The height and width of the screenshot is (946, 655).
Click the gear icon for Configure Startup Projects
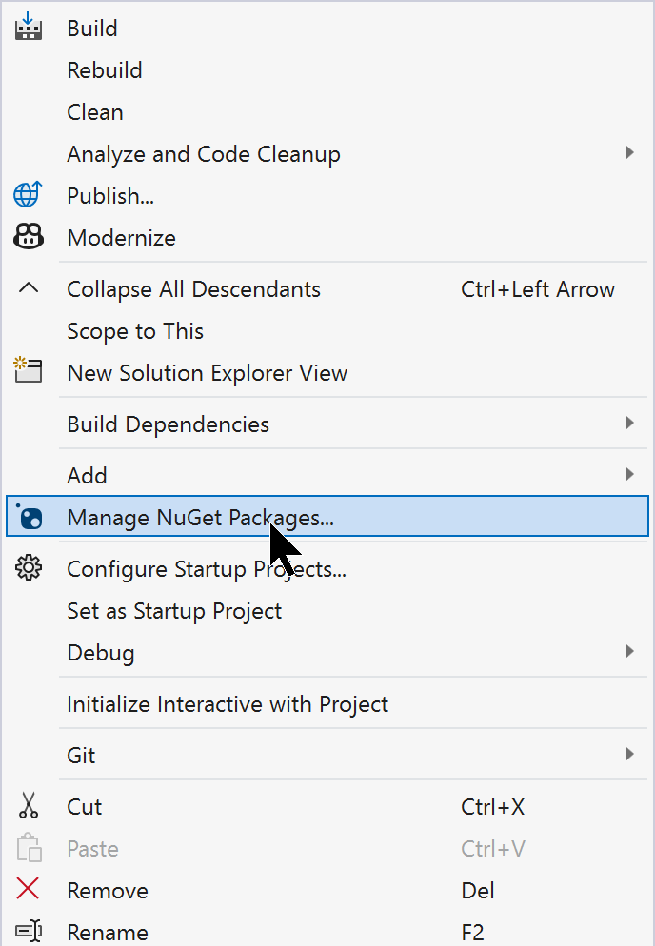coord(29,568)
